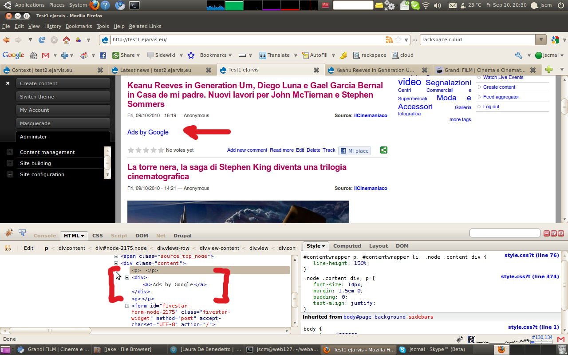
Task: Click the Facebook Mi piace button
Action: 355,151
